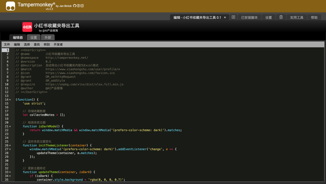The height and width of the screenshot is (184, 326).
Task: Open the 帮助 tab
Action: (x=314, y=17)
